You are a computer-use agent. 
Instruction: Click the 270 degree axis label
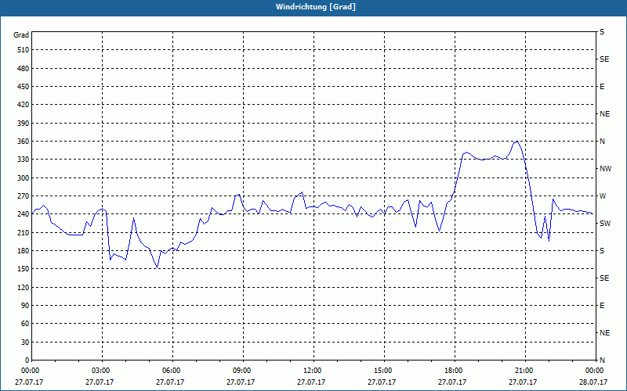click(x=23, y=196)
